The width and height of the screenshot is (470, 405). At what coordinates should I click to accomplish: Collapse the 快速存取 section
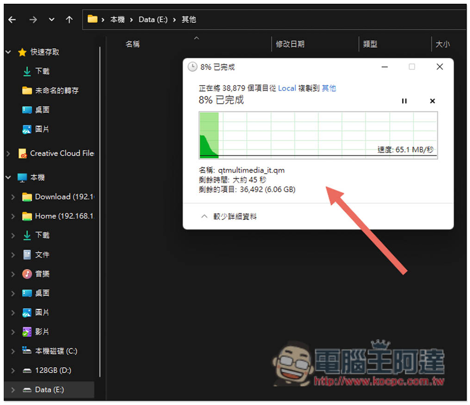click(8, 52)
